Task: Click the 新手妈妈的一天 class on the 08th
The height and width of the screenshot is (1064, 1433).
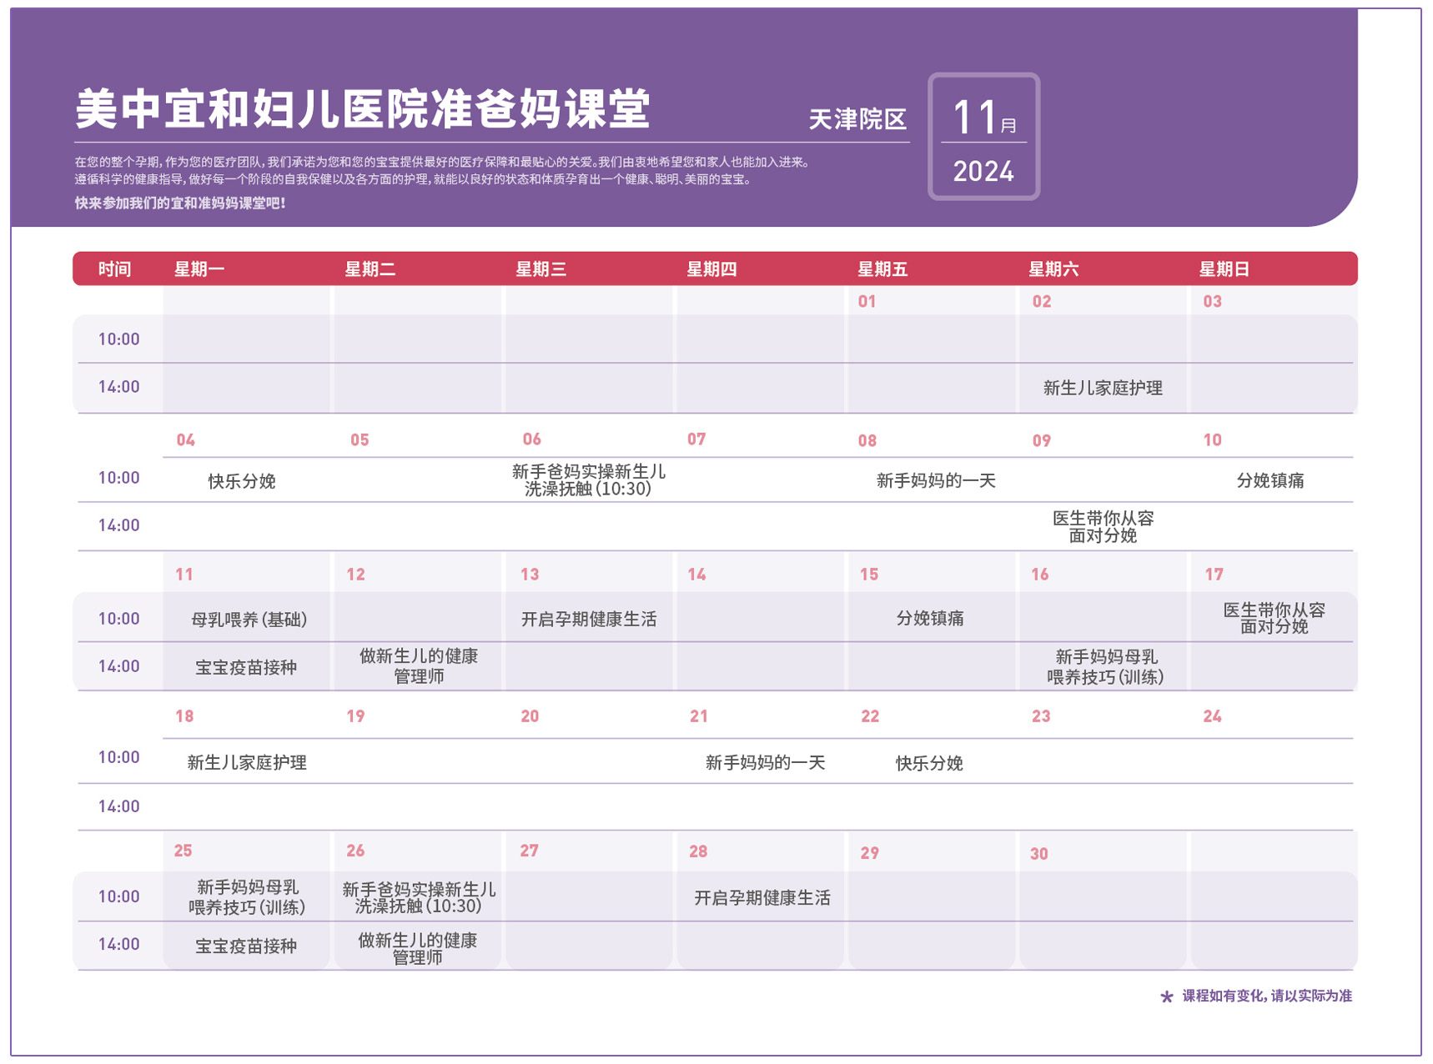Action: (x=936, y=480)
